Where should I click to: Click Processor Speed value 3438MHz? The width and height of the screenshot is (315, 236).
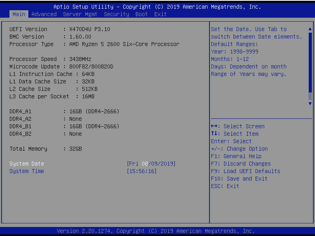tap(80, 59)
